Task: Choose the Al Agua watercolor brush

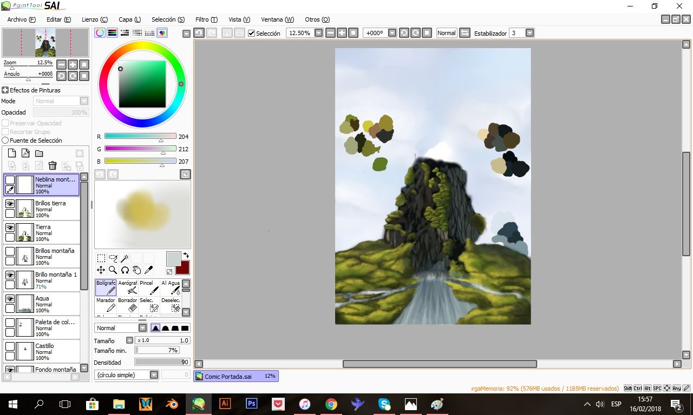Action: pos(171,287)
